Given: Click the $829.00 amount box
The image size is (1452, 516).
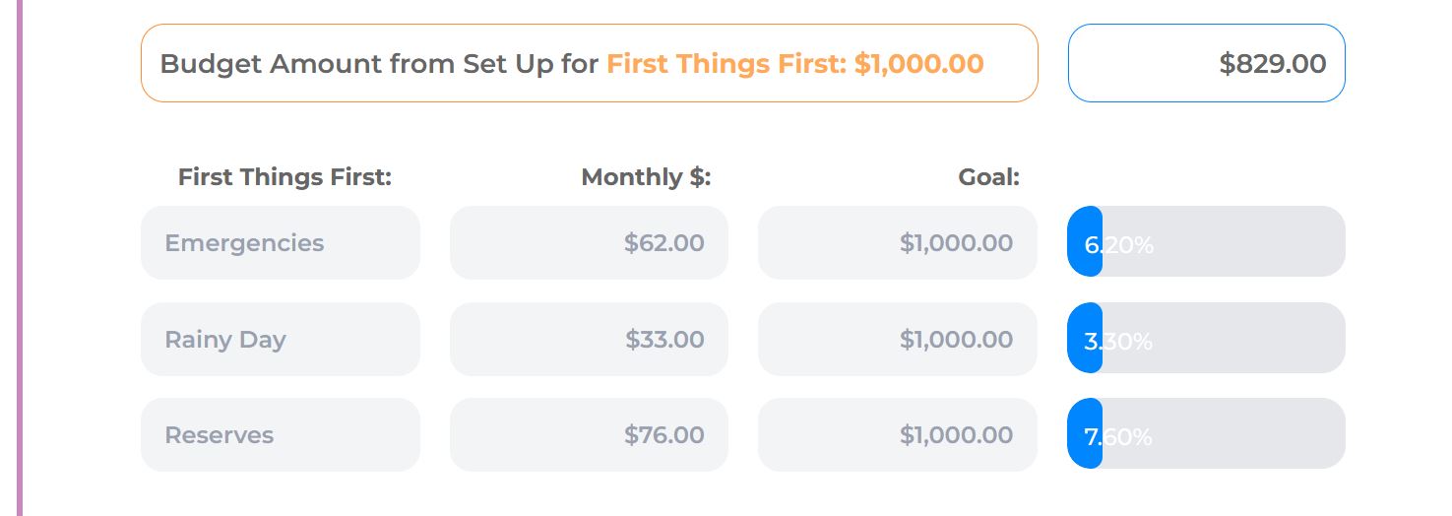Looking at the screenshot, I should point(1206,64).
